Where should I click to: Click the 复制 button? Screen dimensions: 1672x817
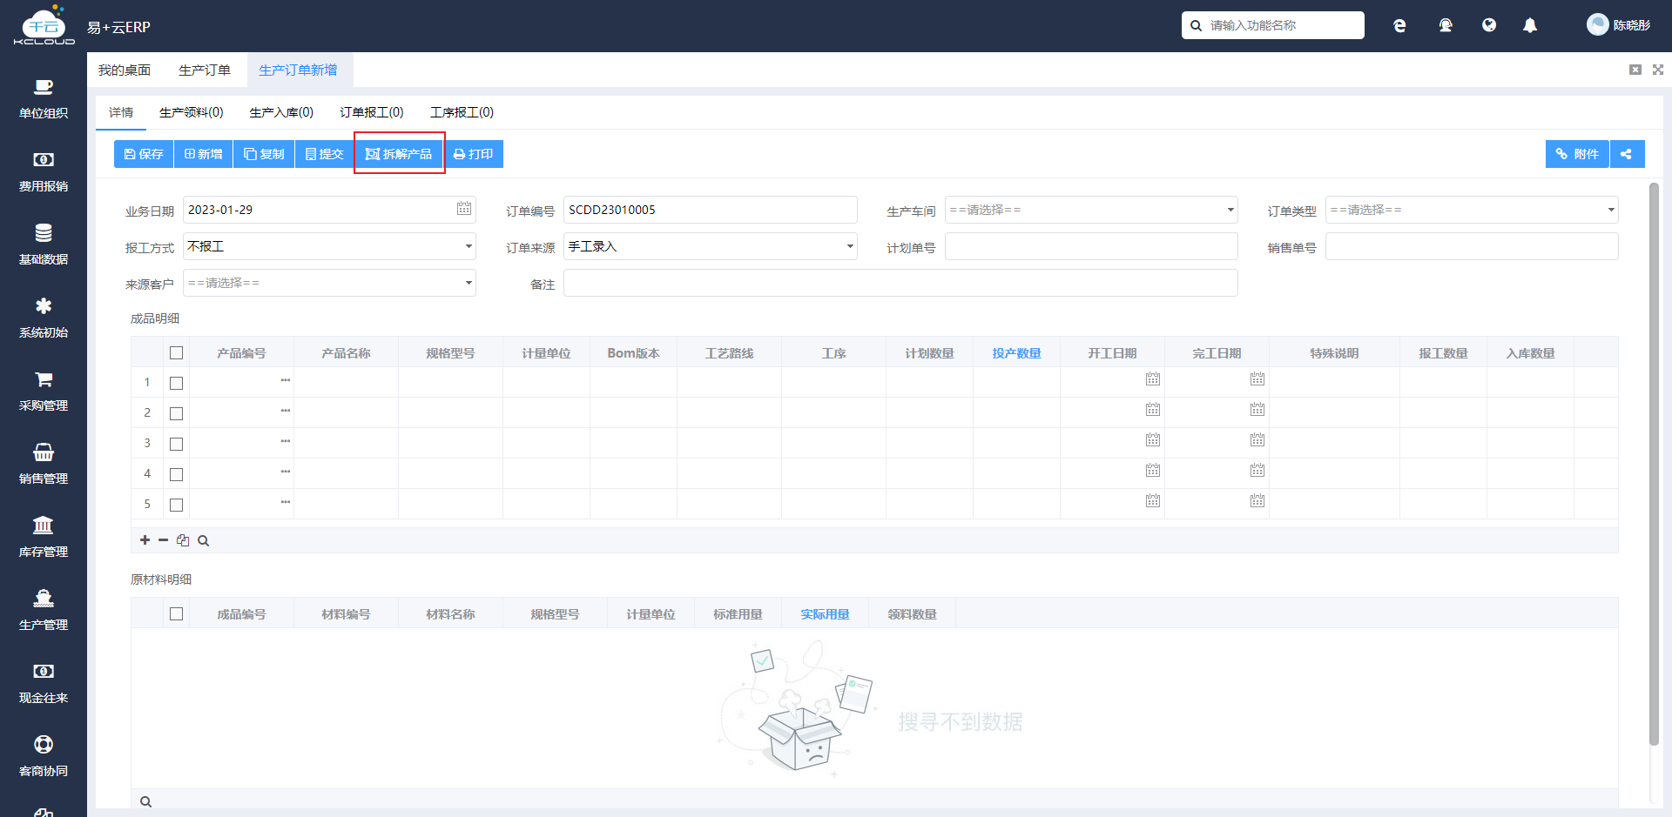coord(264,154)
